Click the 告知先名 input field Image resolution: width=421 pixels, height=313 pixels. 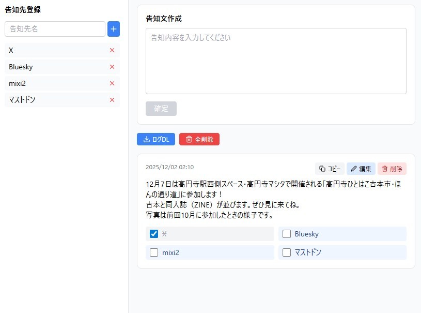pyautogui.click(x=54, y=29)
